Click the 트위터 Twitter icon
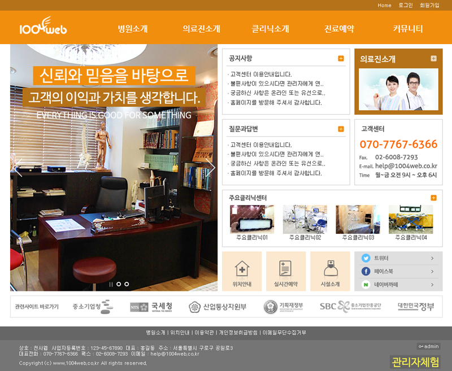Screen dimensions: 452x371 [366, 258]
